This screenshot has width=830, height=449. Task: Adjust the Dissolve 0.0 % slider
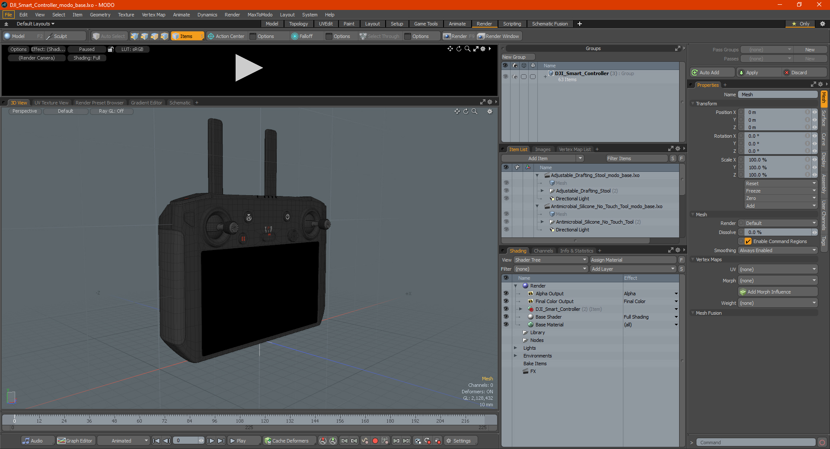tap(778, 232)
